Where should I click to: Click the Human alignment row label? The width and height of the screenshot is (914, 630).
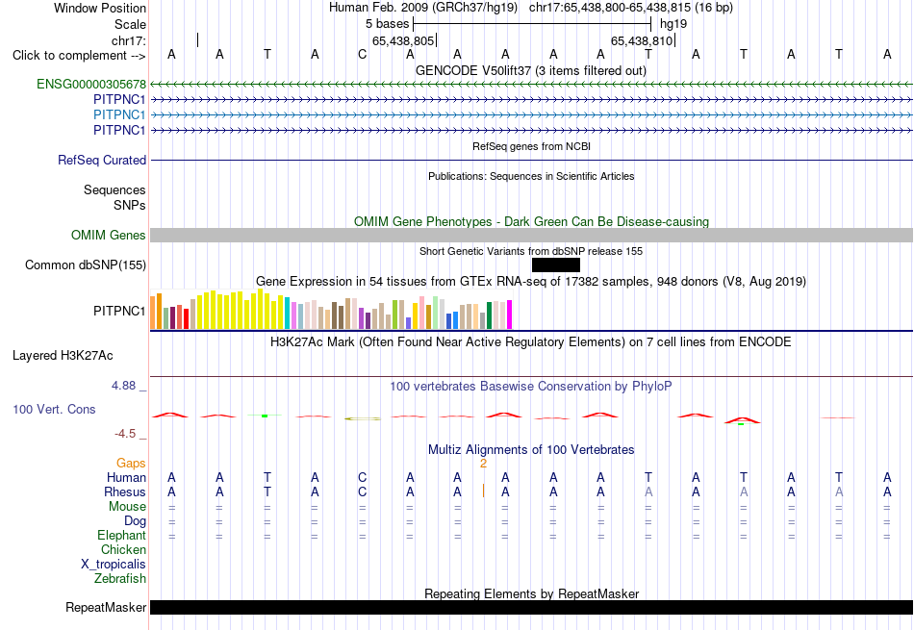[126, 477]
